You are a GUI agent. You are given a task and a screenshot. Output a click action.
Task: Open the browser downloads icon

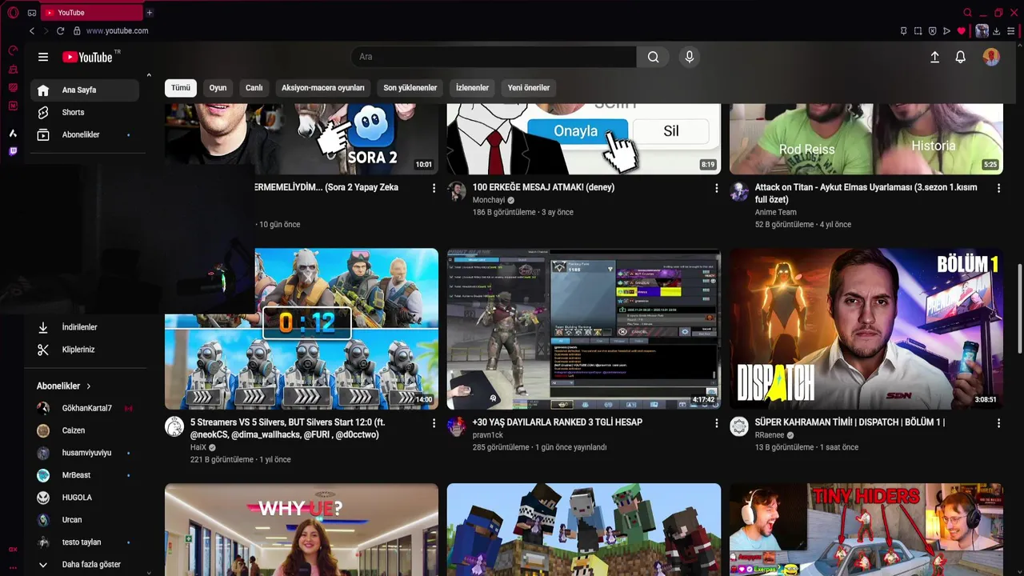(x=997, y=31)
